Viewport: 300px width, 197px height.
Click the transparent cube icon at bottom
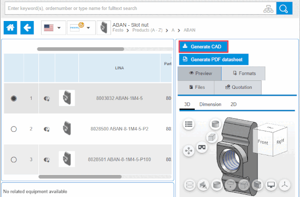pyautogui.click(x=244, y=185)
